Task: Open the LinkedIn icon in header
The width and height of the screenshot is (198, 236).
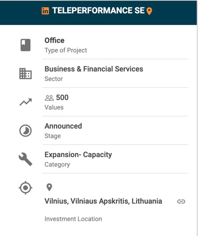Action: [x=45, y=11]
